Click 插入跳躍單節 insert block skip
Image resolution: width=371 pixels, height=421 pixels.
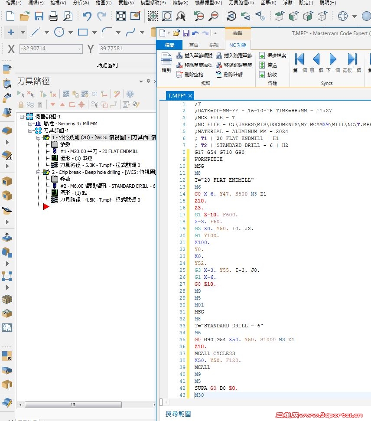coord(234,55)
